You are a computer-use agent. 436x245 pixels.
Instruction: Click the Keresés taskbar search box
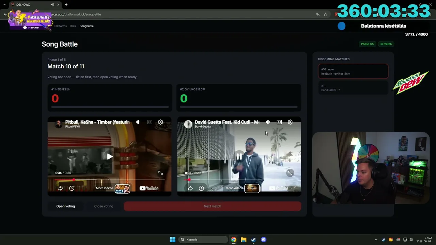[203, 240]
